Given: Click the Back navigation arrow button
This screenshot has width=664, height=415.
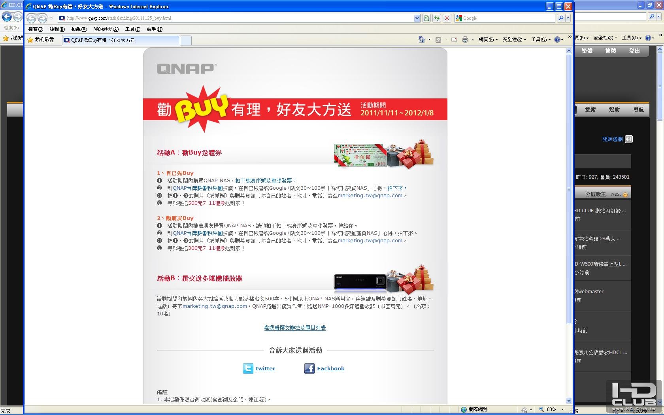Looking at the screenshot, I should coord(31,18).
